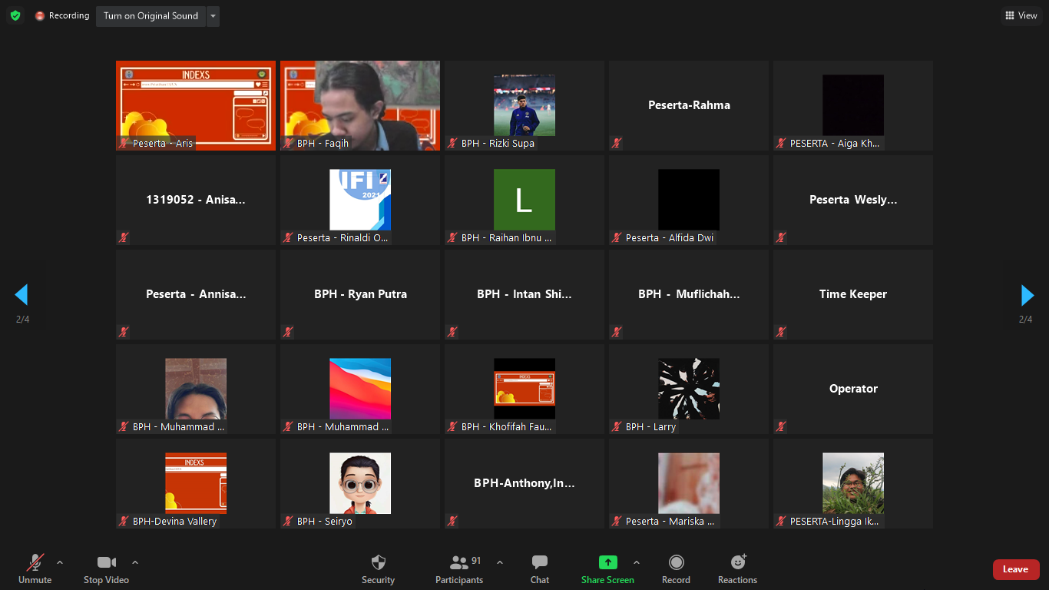Click the green encryption shield icon
This screenshot has width=1049, height=590.
pos(15,15)
